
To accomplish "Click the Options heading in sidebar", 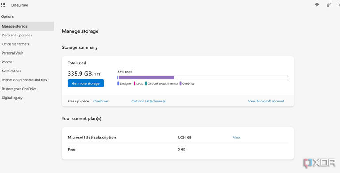I will (8, 16).
